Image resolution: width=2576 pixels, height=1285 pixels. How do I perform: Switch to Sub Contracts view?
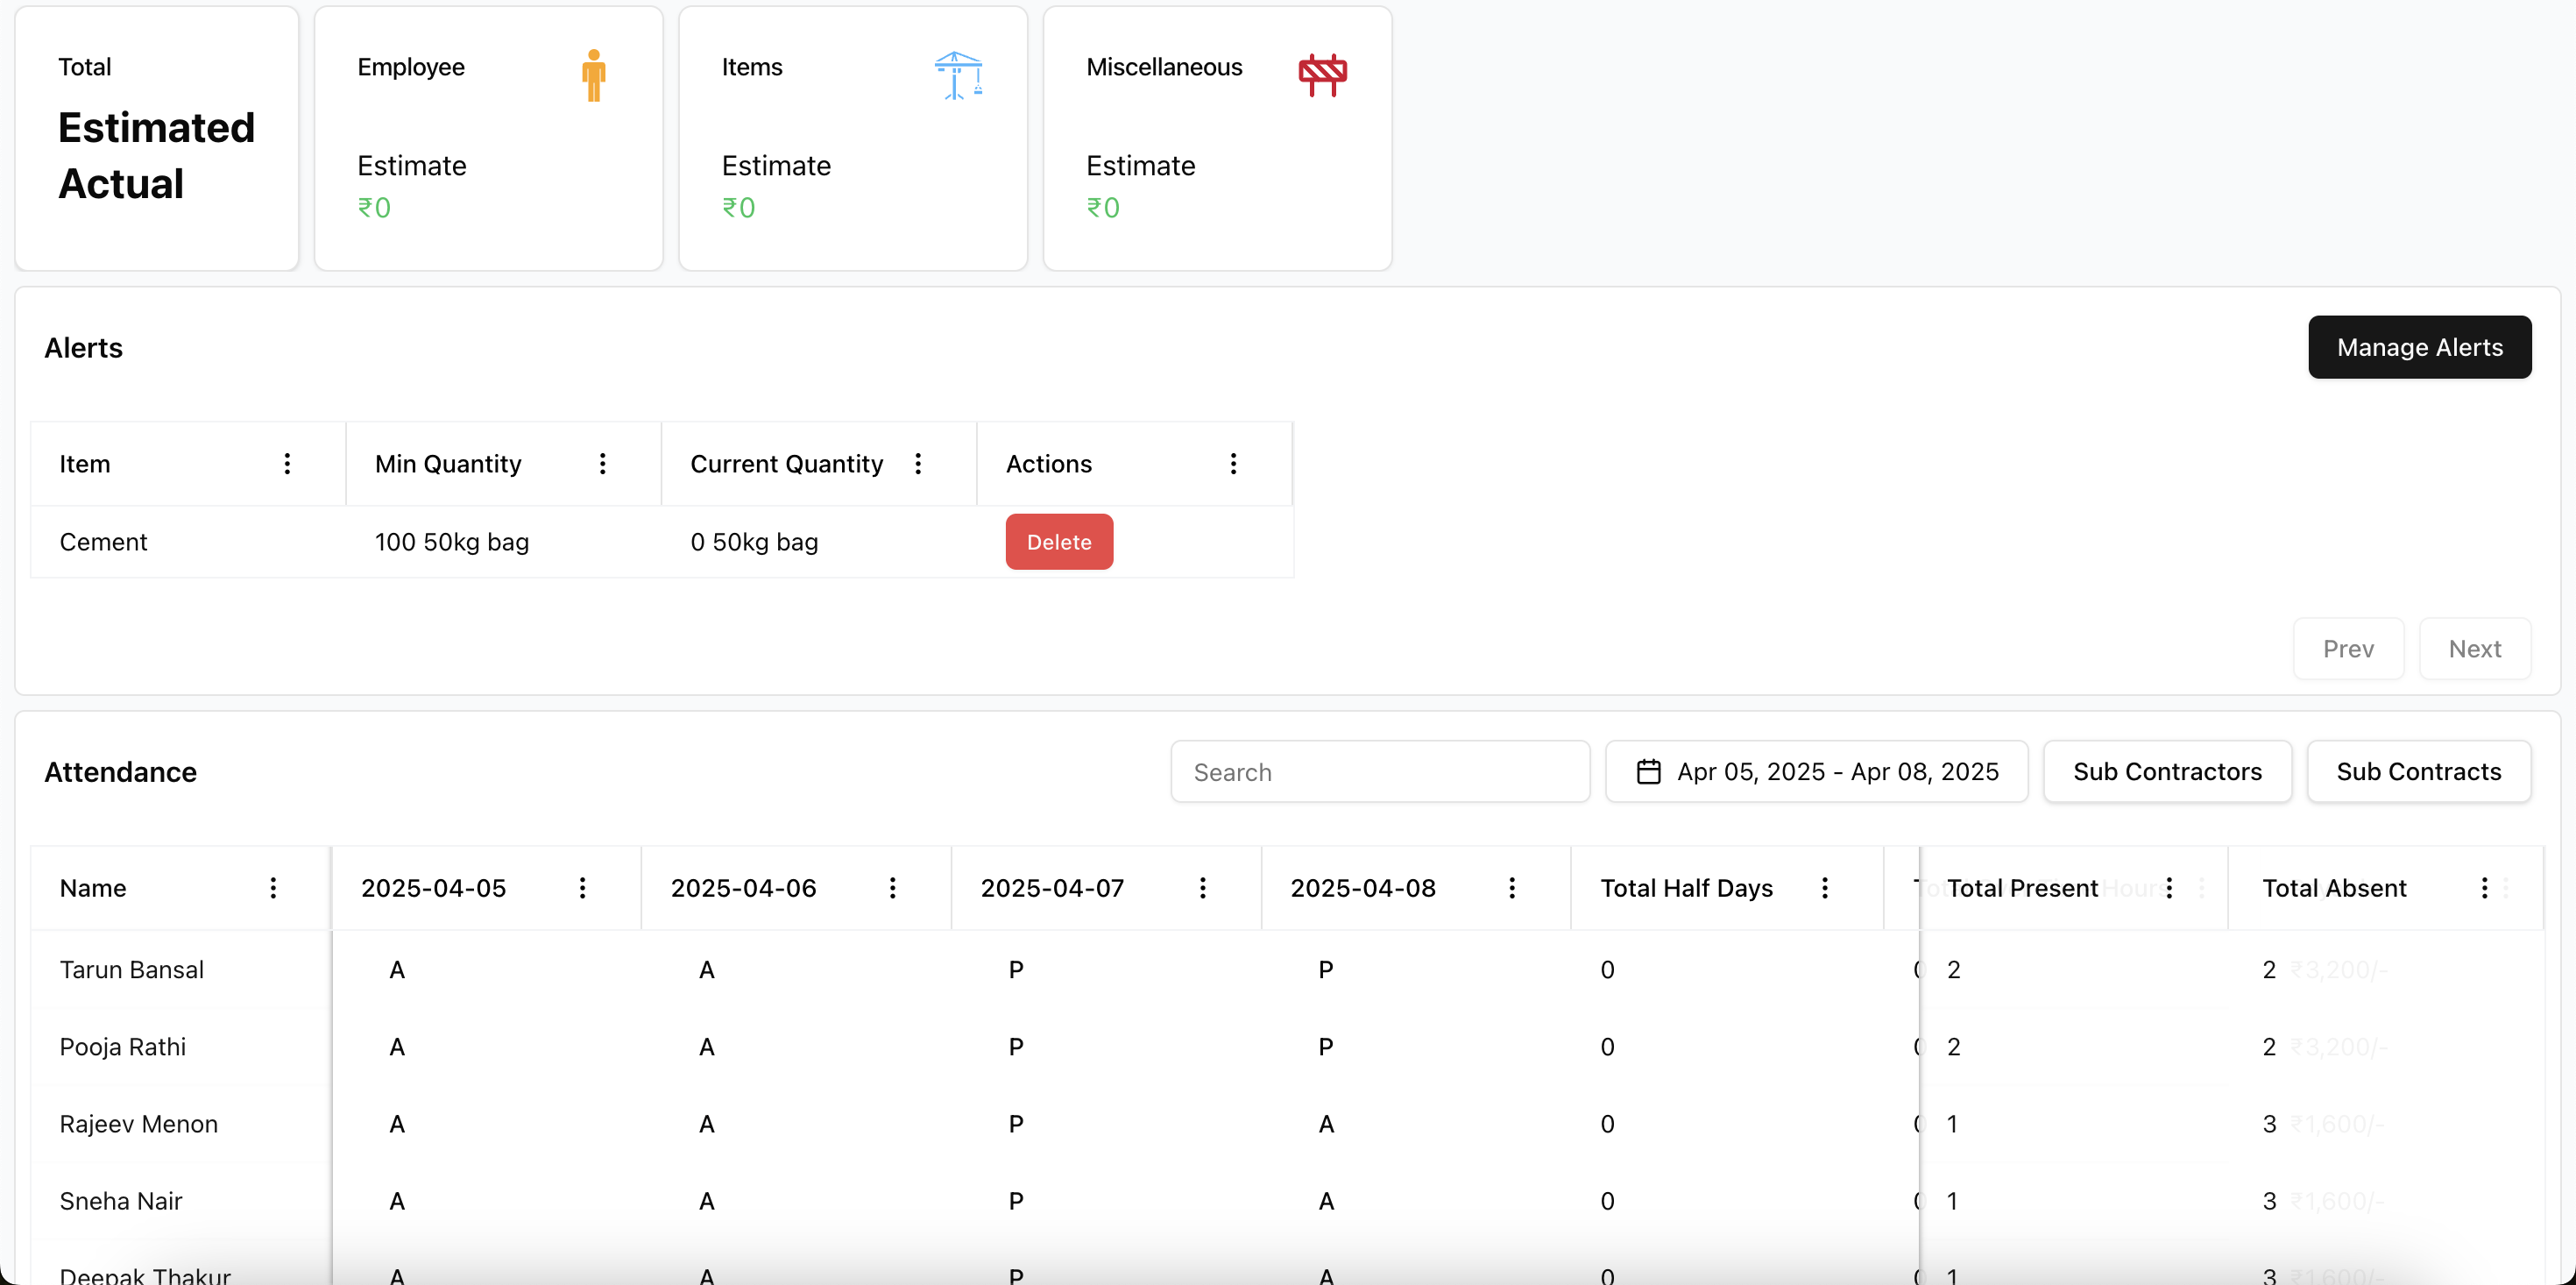pos(2418,771)
